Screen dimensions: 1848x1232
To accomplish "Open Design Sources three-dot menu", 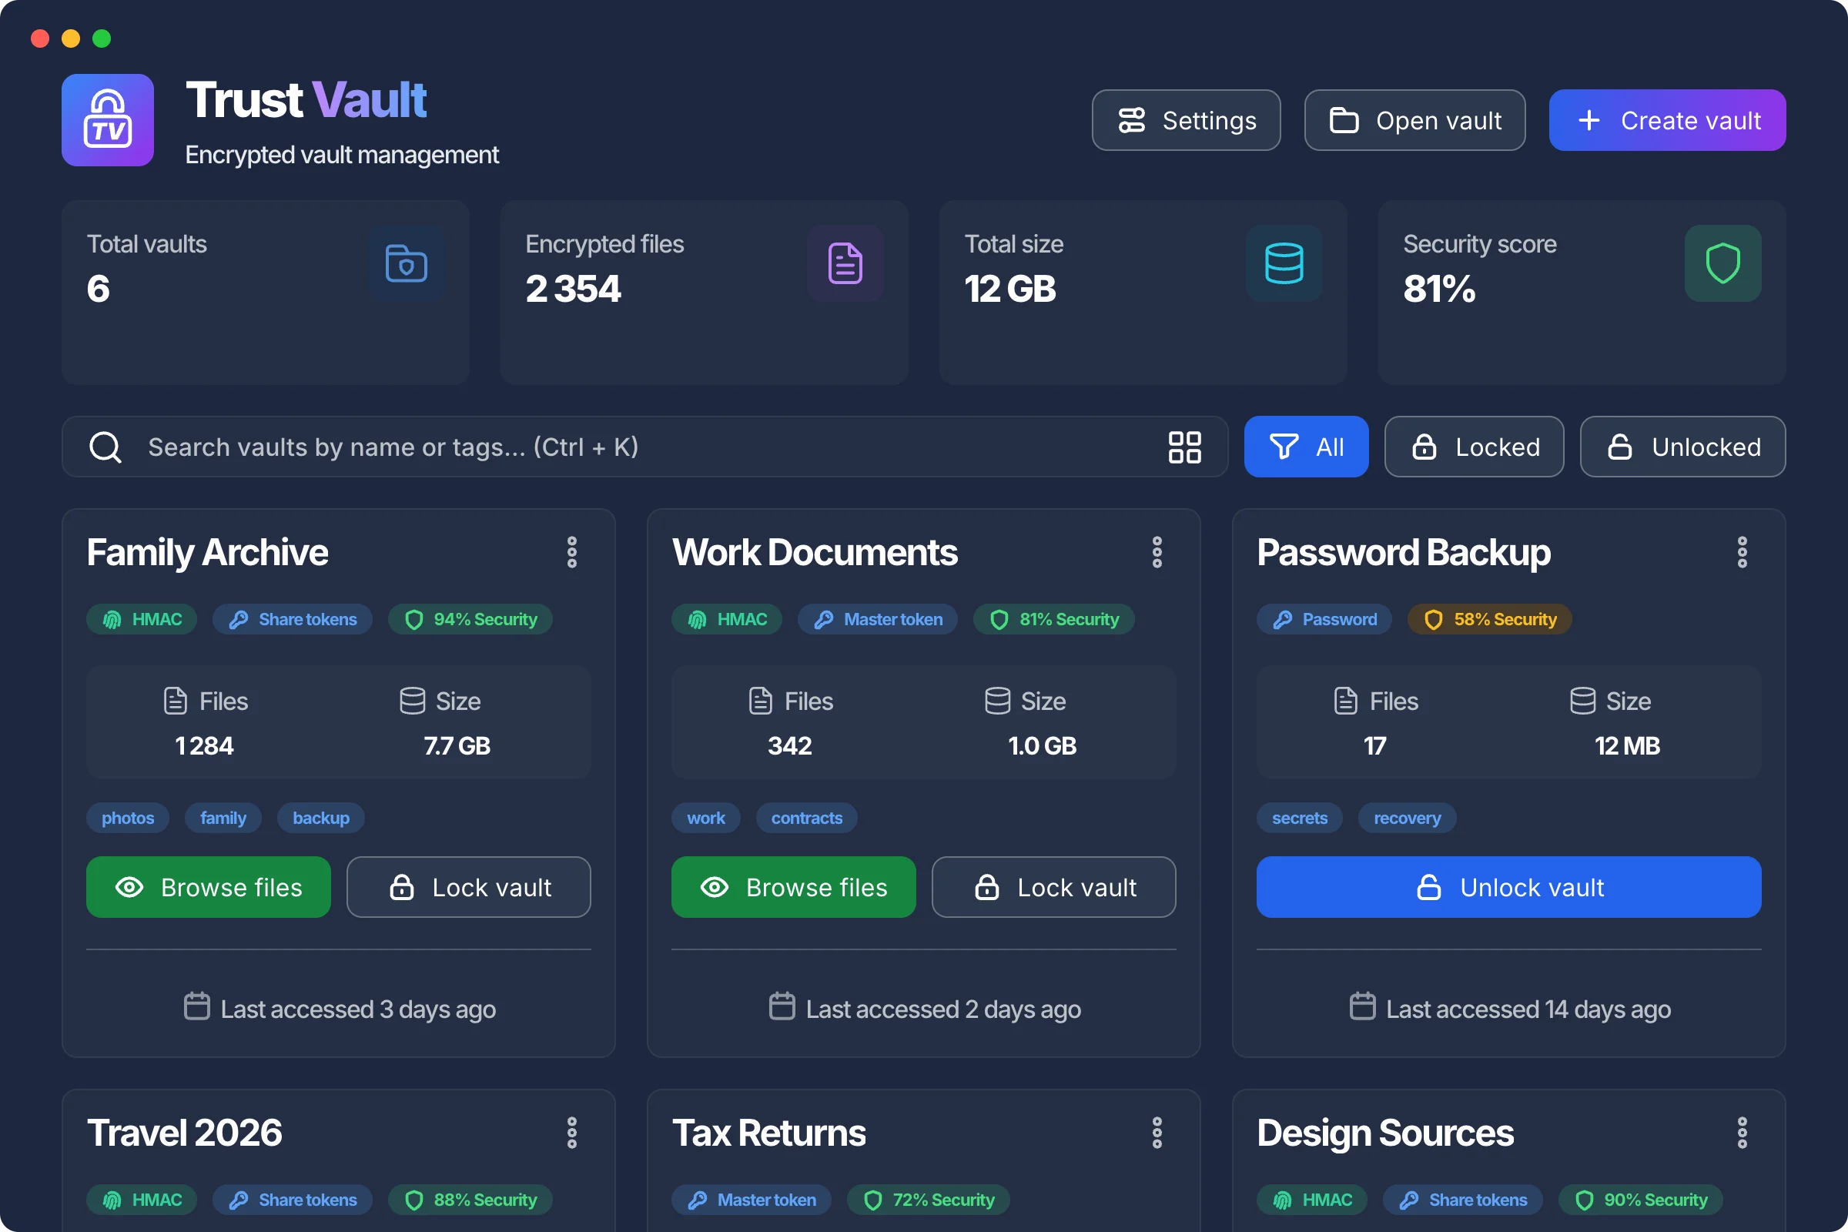I will [x=1743, y=1133].
